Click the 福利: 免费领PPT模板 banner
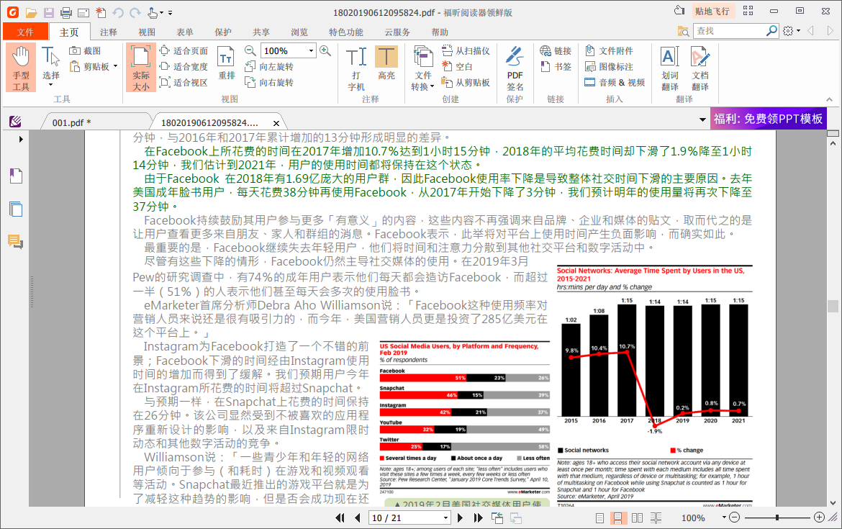842x529 pixels. tap(768, 119)
